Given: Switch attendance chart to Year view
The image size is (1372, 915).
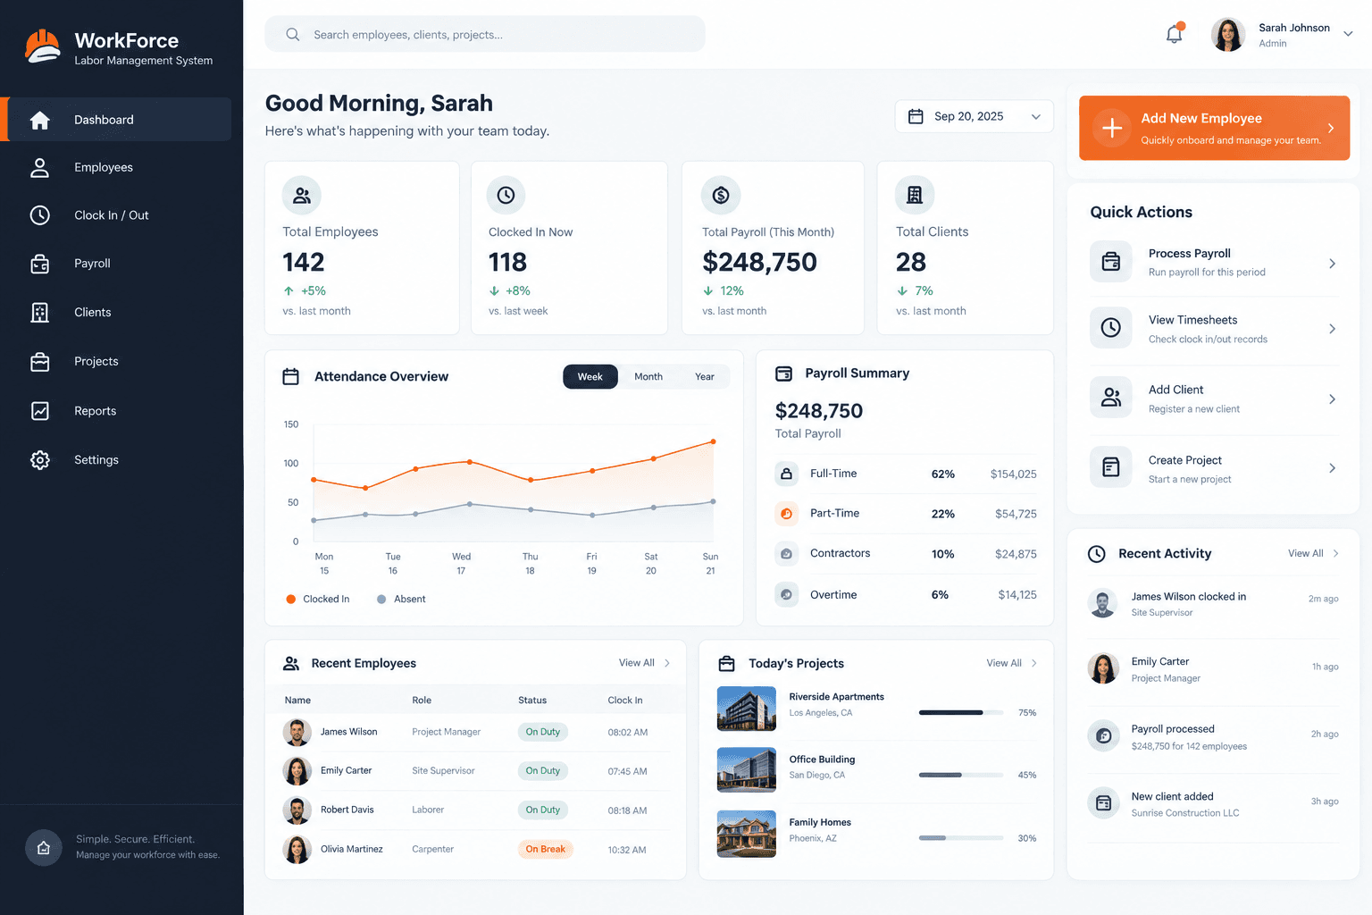Looking at the screenshot, I should pos(705,377).
